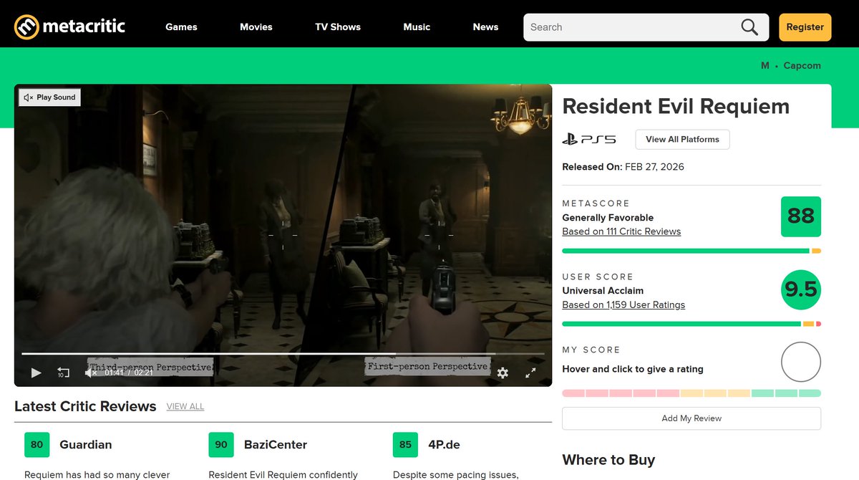
Task: Click the 9.5 user score badge
Action: 800,289
